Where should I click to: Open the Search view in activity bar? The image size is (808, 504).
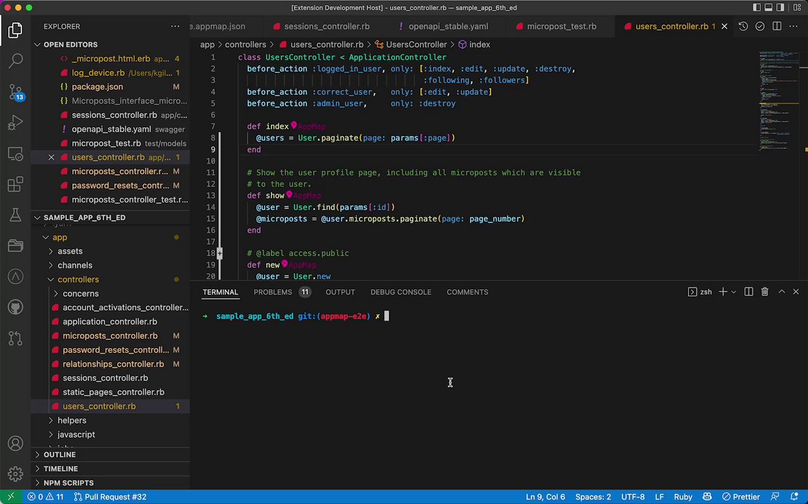[16, 61]
